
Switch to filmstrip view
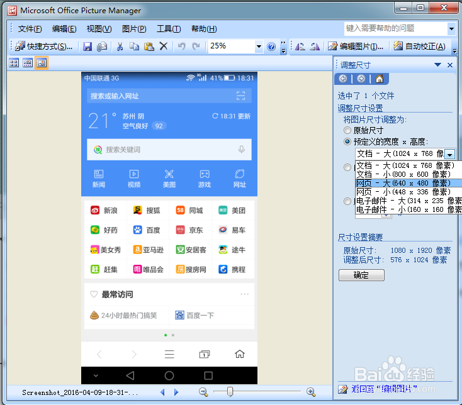pyautogui.click(x=28, y=63)
